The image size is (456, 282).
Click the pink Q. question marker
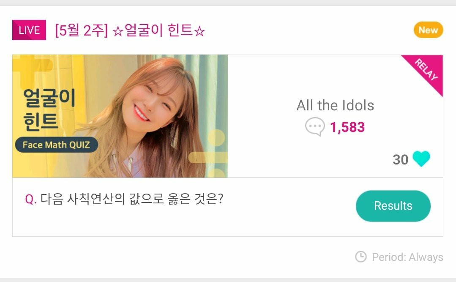pos(31,200)
